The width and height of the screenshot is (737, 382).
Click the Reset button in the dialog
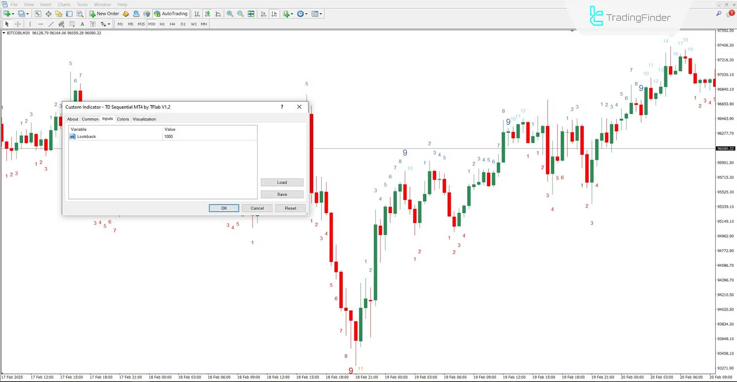pos(290,208)
